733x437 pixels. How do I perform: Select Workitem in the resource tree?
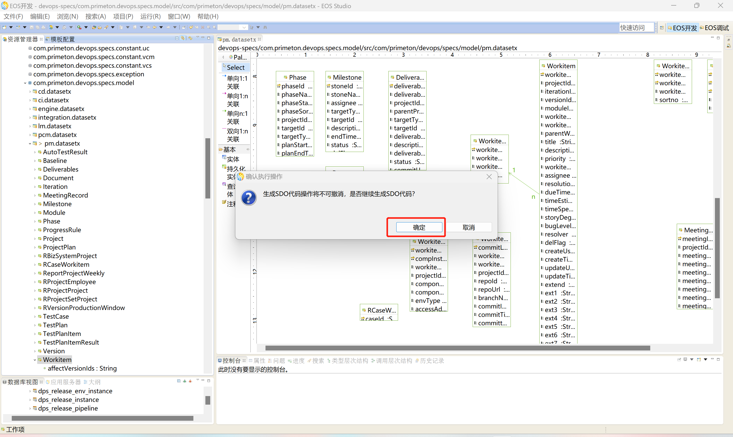point(57,359)
